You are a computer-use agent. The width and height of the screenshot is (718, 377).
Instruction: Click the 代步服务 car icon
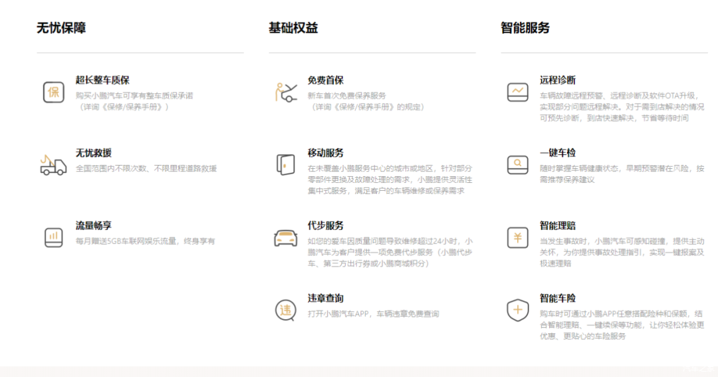[285, 237]
